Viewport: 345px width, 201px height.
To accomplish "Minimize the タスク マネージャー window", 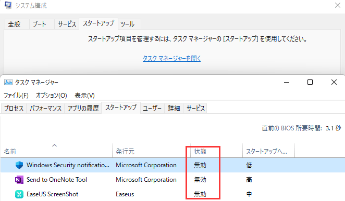I will [287, 83].
